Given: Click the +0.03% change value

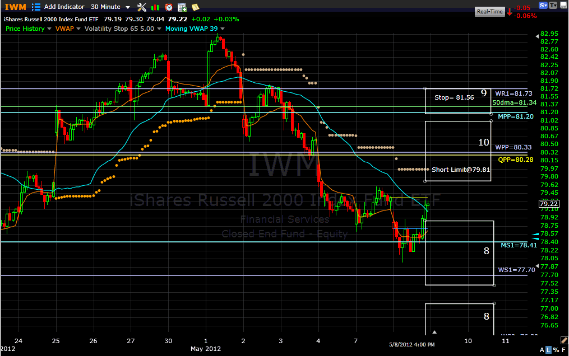Looking at the screenshot, I should click(x=226, y=19).
